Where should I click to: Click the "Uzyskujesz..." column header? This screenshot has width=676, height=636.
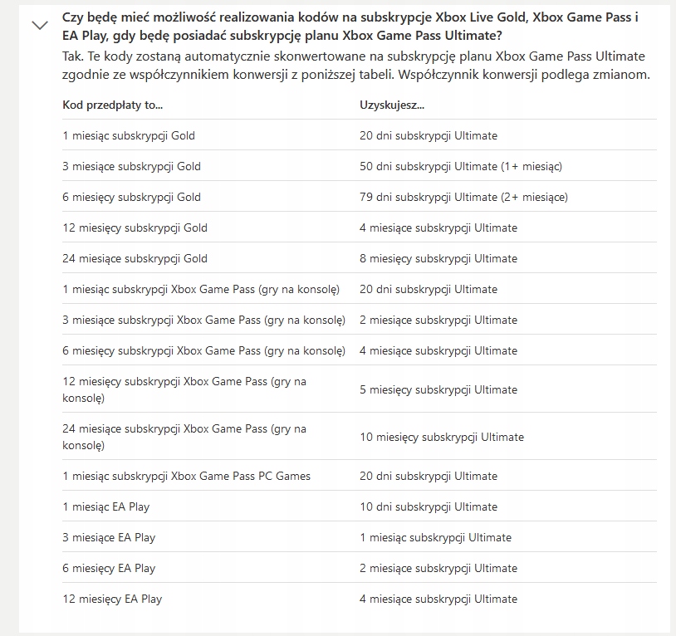(392, 105)
